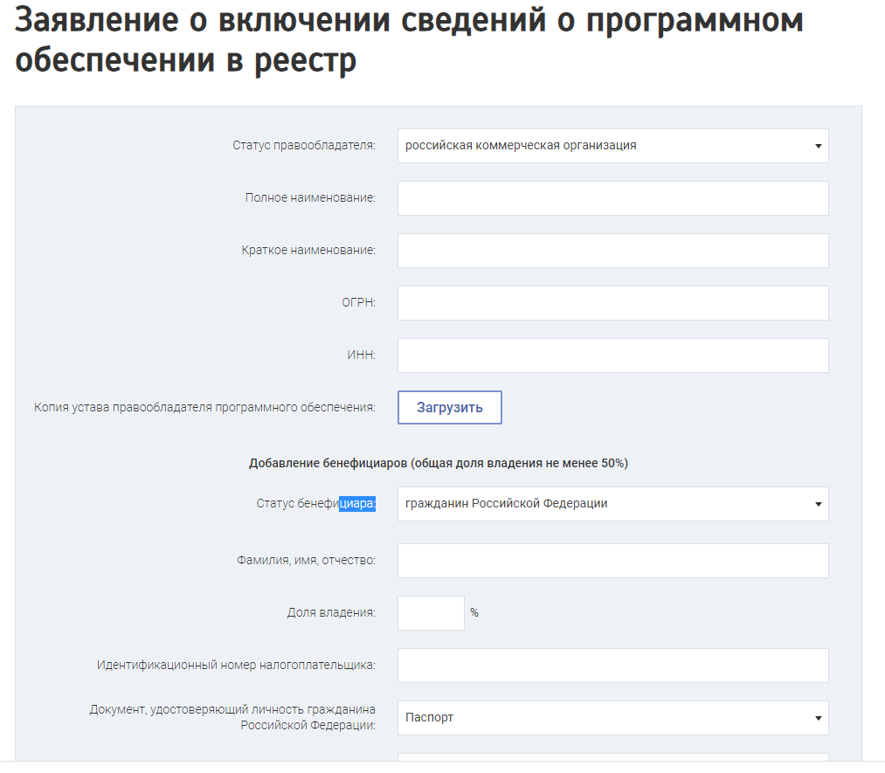Click into the ОГРН input field
This screenshot has height=773, width=885.
pos(612,303)
